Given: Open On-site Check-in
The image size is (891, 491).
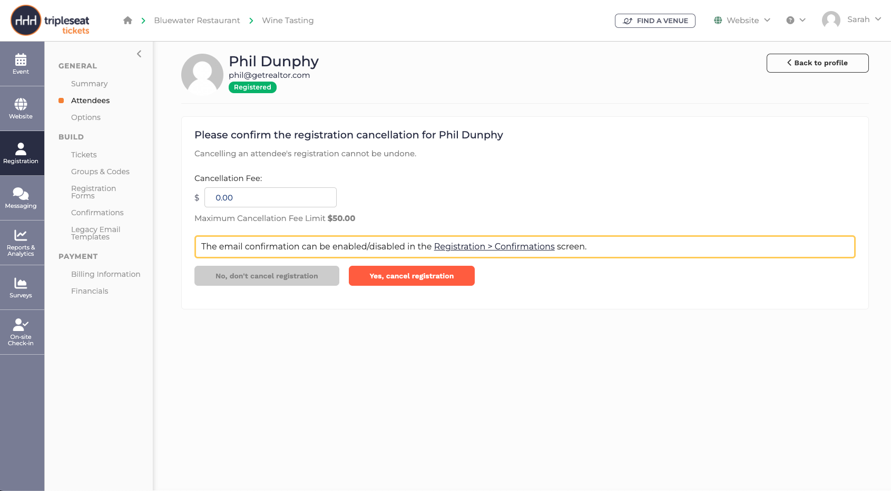Looking at the screenshot, I should point(21,332).
